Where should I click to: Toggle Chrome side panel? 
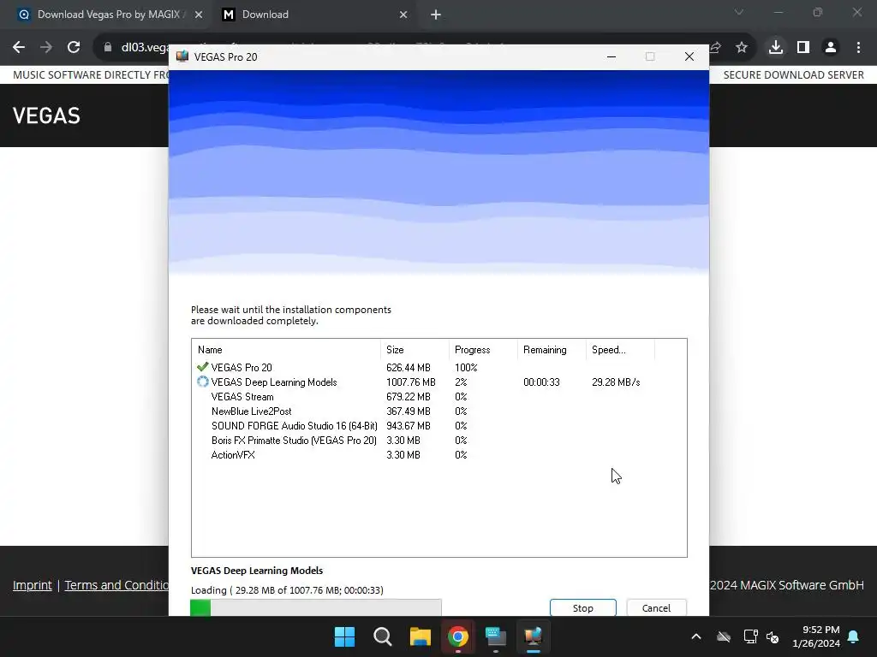click(x=803, y=48)
